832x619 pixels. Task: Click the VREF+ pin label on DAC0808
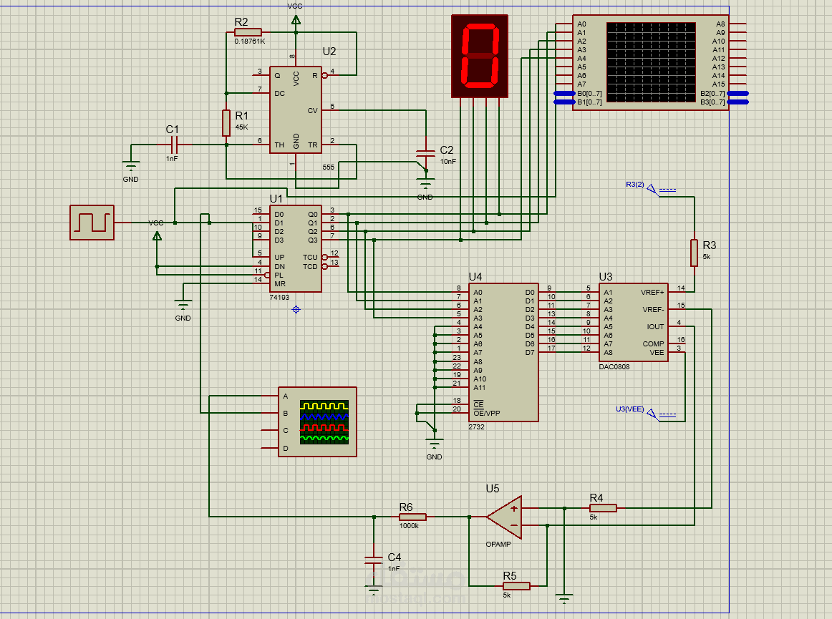click(x=652, y=292)
